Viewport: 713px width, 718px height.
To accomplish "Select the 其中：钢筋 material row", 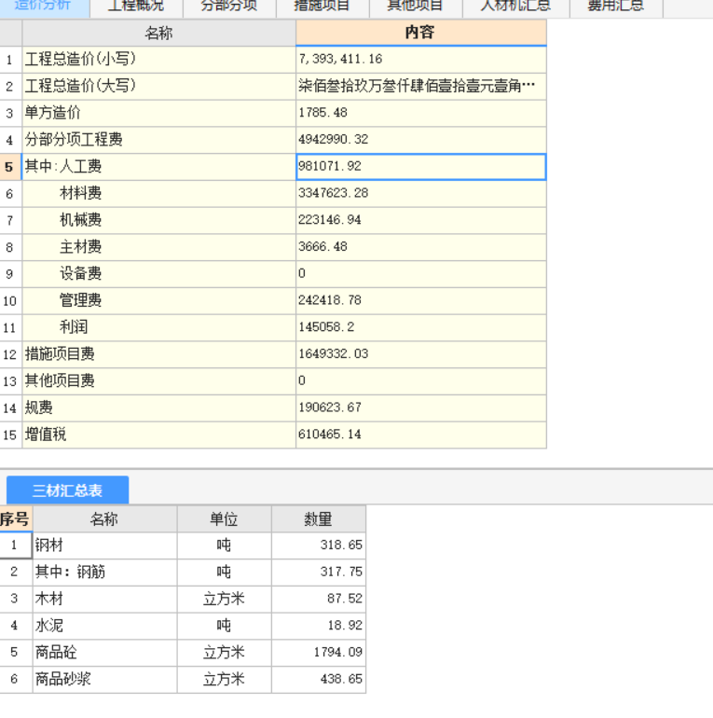I will tap(104, 573).
